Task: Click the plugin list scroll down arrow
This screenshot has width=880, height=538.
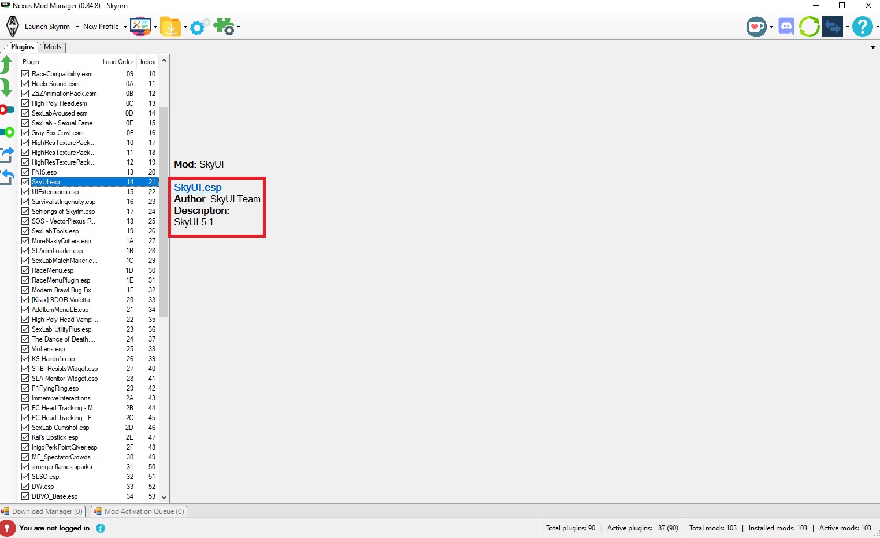Action: click(164, 497)
